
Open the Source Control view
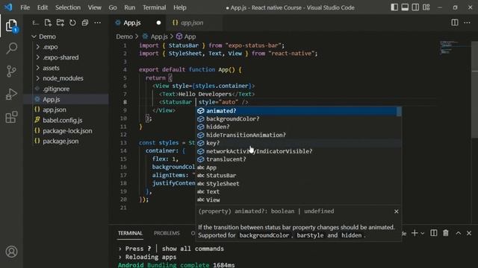12,71
